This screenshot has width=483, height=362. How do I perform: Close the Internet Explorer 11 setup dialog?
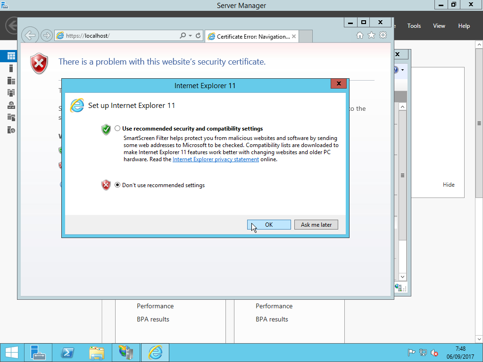point(339,83)
